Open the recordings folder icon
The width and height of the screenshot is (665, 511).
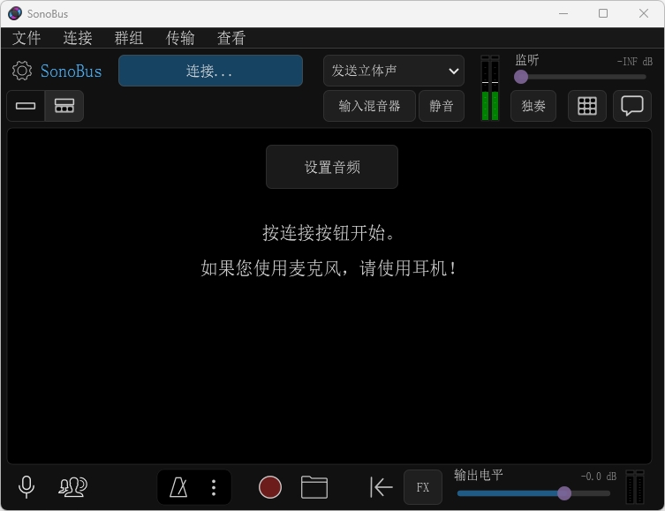(x=314, y=487)
